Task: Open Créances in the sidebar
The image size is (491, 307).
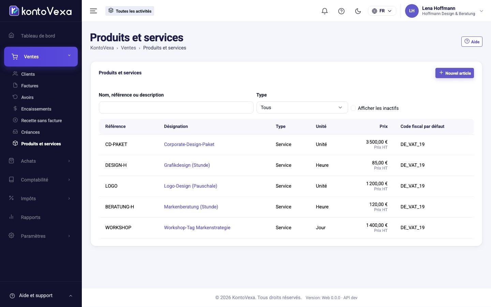Action: click(x=30, y=132)
